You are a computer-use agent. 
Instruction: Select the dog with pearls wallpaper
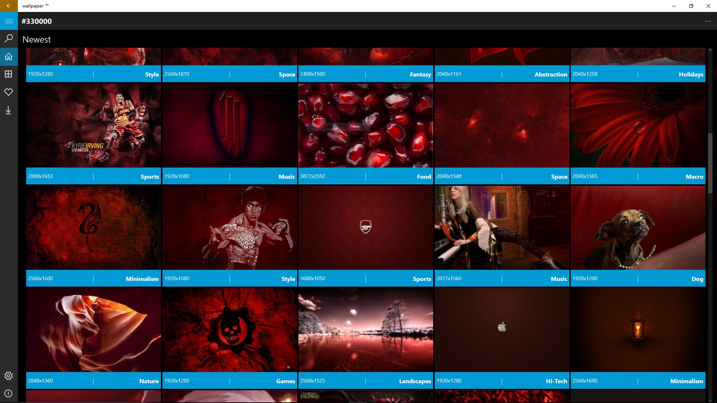tap(637, 228)
